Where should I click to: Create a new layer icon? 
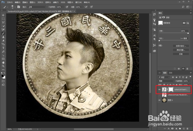click(x=184, y=128)
